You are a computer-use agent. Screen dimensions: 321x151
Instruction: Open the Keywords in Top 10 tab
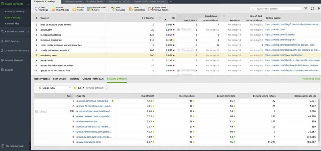pyautogui.click(x=118, y=2)
